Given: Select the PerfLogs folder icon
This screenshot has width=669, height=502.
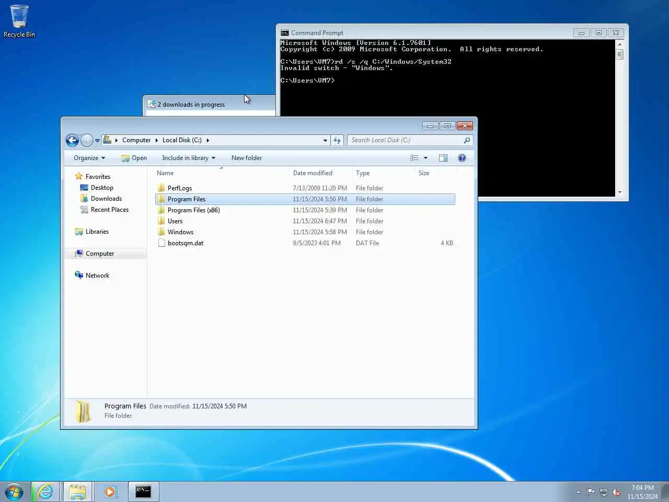Looking at the screenshot, I should [x=162, y=188].
